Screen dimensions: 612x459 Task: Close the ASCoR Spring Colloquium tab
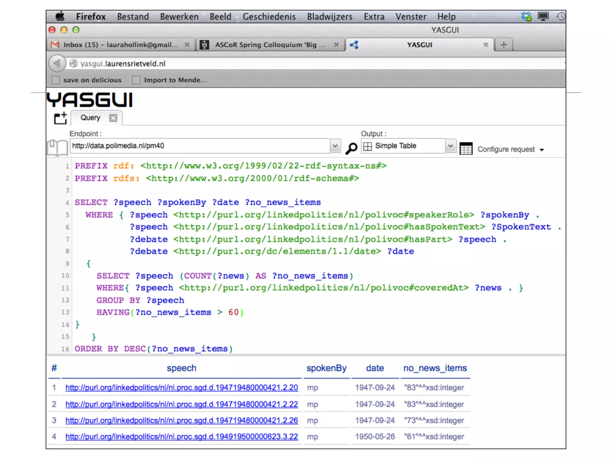336,45
